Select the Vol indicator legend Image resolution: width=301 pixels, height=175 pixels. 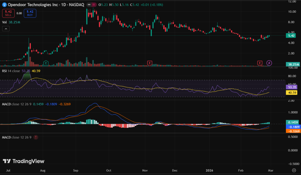click(4, 22)
